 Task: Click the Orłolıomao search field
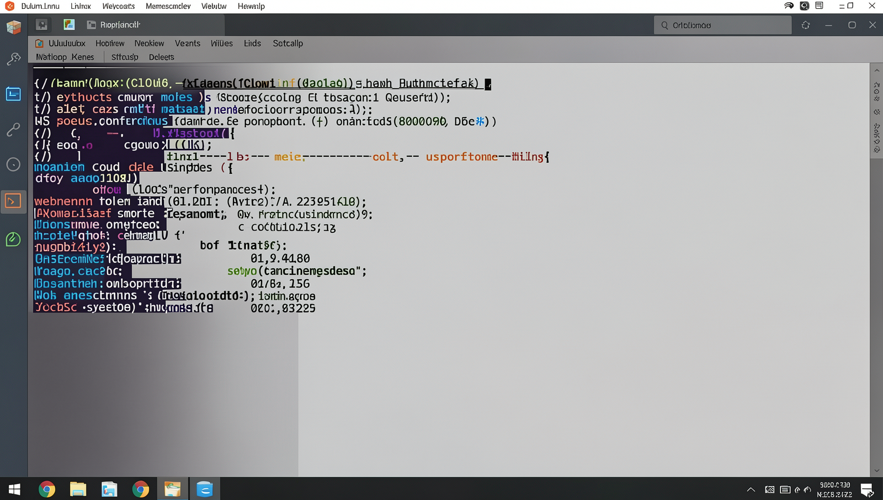pyautogui.click(x=722, y=25)
